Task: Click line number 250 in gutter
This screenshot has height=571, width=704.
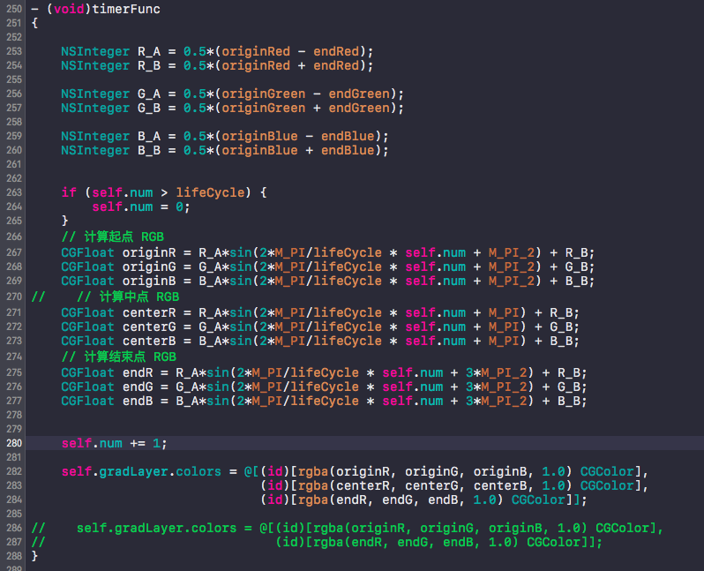Action: [x=14, y=9]
